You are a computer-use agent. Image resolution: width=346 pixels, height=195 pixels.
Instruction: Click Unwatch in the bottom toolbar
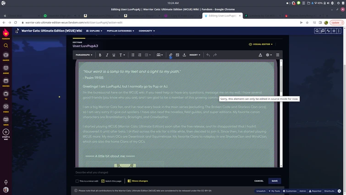[x=261, y=191]
